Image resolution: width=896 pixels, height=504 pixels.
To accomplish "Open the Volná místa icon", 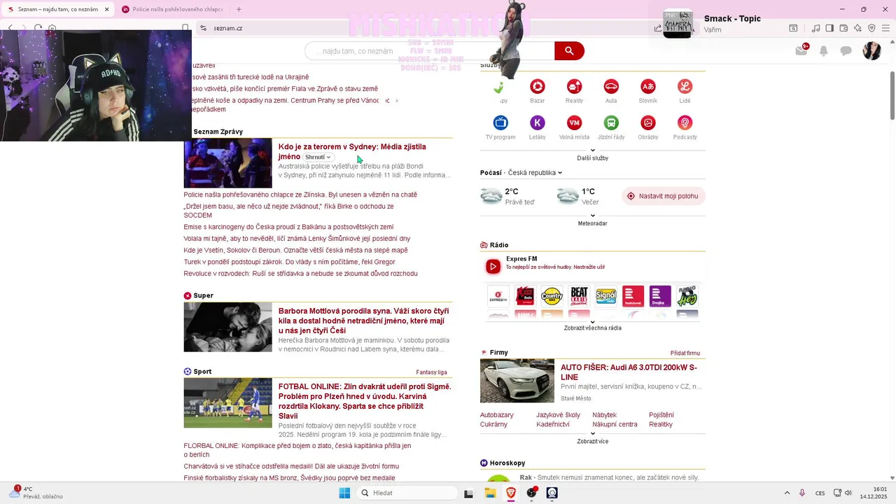I will pyautogui.click(x=574, y=123).
